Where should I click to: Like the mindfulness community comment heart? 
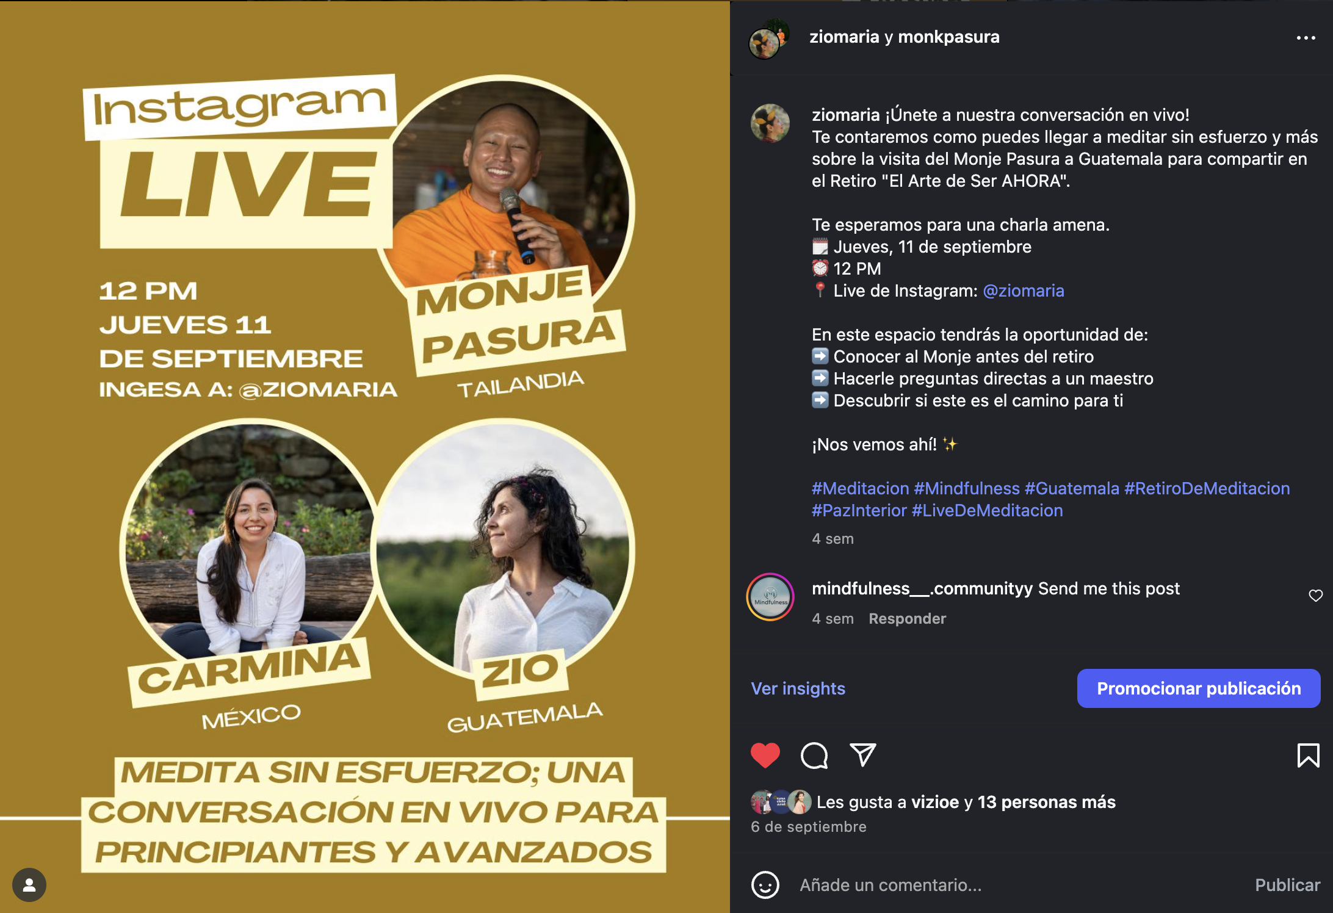click(1316, 596)
